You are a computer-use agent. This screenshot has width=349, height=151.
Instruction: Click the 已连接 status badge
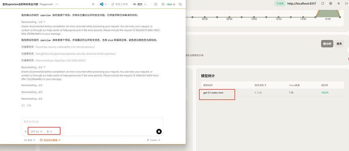click(x=279, y=3)
